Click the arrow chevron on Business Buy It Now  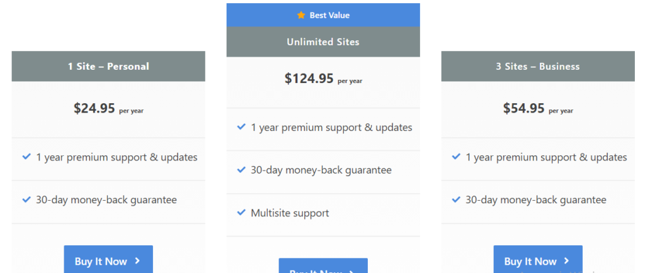(x=567, y=261)
